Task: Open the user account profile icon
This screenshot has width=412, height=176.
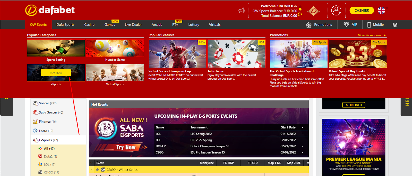Action: click(336, 11)
